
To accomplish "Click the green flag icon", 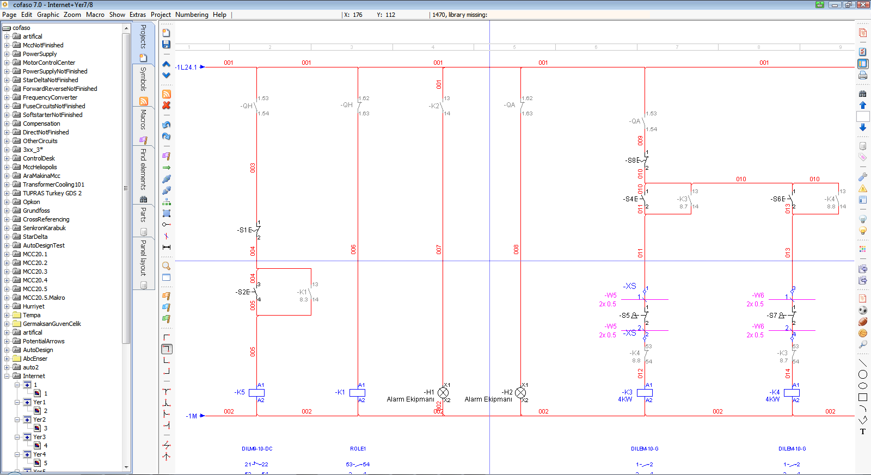I will pos(166,319).
